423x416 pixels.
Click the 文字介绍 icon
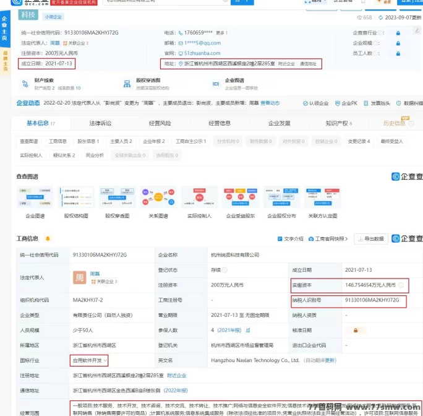tap(280, 239)
